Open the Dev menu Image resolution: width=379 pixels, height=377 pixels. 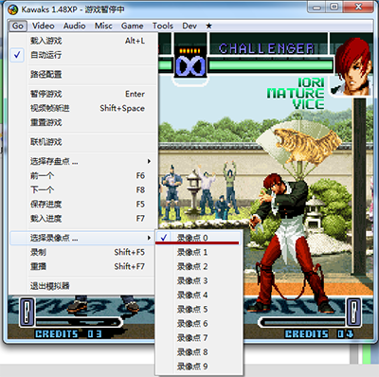189,26
